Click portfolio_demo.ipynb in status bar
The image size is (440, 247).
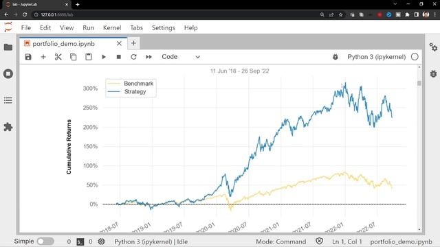tap(401, 242)
